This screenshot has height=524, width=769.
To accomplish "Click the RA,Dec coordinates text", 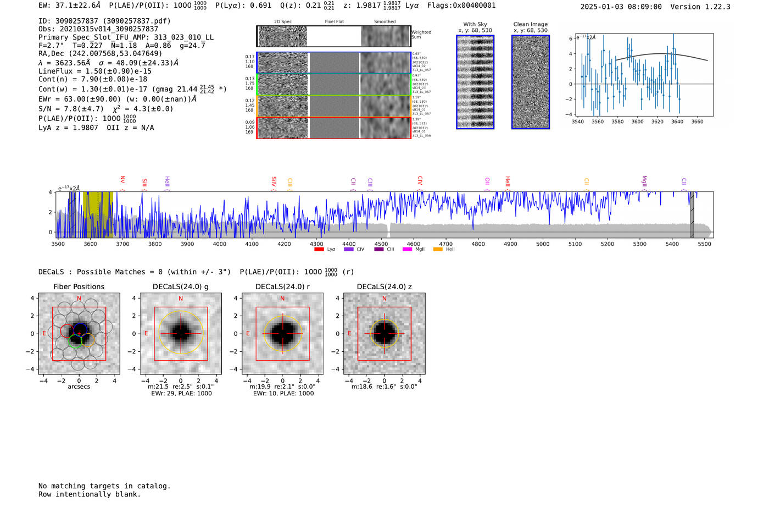I will (x=101, y=54).
